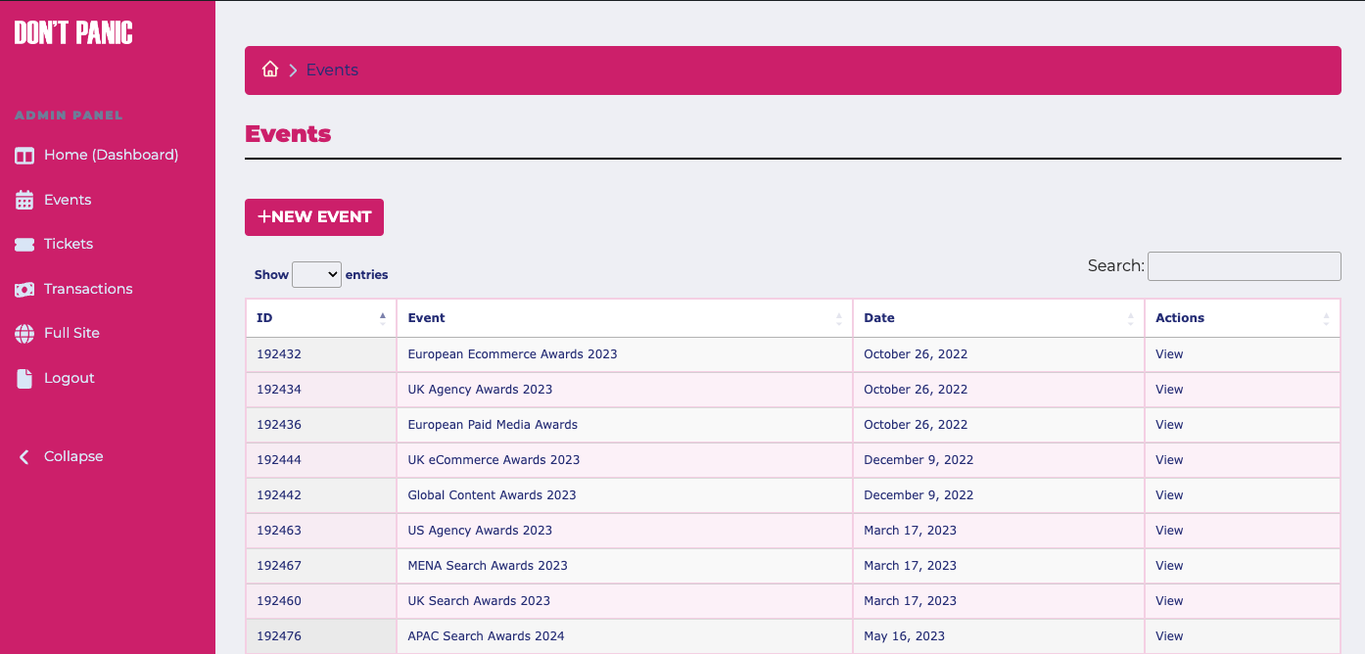Sort the table by the Date column arrow
This screenshot has width=1365, height=654.
pos(1132,319)
